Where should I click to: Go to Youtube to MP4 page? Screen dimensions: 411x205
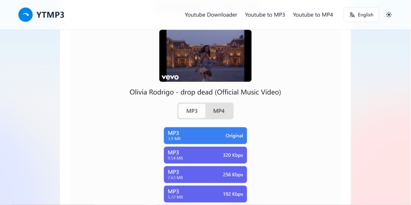coord(313,15)
